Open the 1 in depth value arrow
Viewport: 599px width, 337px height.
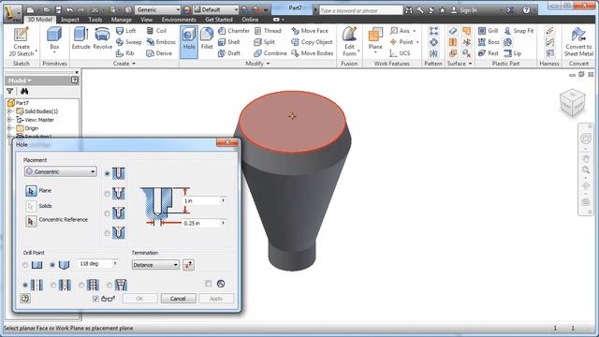(223, 200)
